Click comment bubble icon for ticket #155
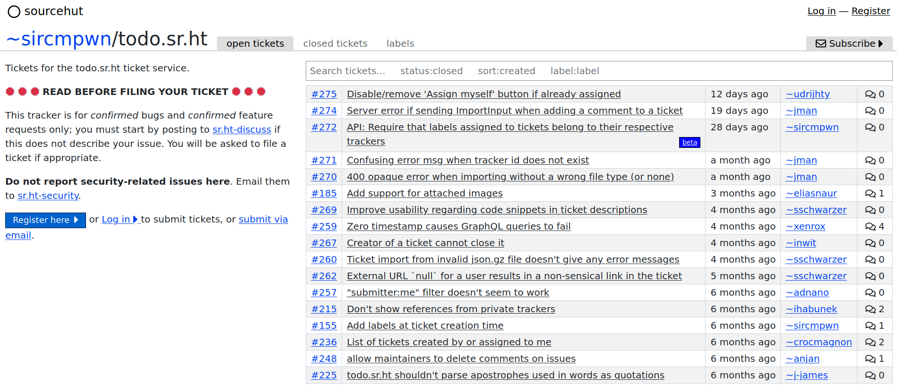Screen dimensions: 897x385 pyautogui.click(x=870, y=326)
